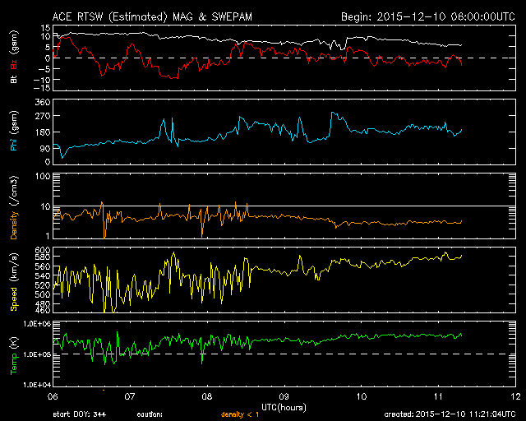Click the "08" hour label on the UTC axis

pos(207,397)
